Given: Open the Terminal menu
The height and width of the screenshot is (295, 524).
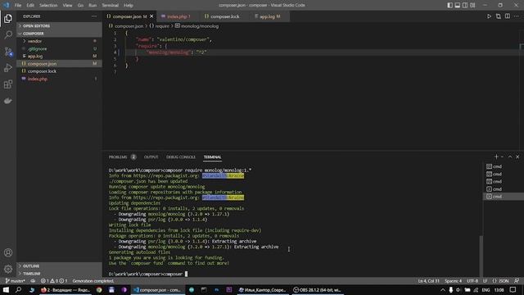Looking at the screenshot, I should click(x=110, y=5).
